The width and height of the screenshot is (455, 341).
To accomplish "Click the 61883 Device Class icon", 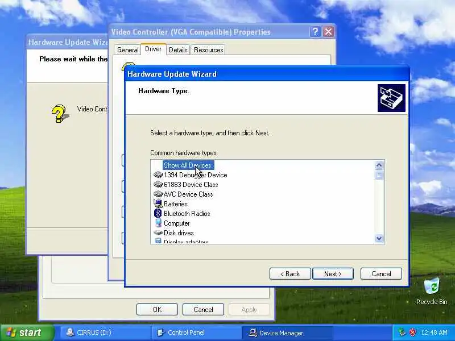I will click(158, 184).
